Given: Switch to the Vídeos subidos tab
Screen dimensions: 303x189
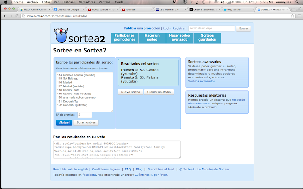Looking at the screenshot, I should coord(102,9).
